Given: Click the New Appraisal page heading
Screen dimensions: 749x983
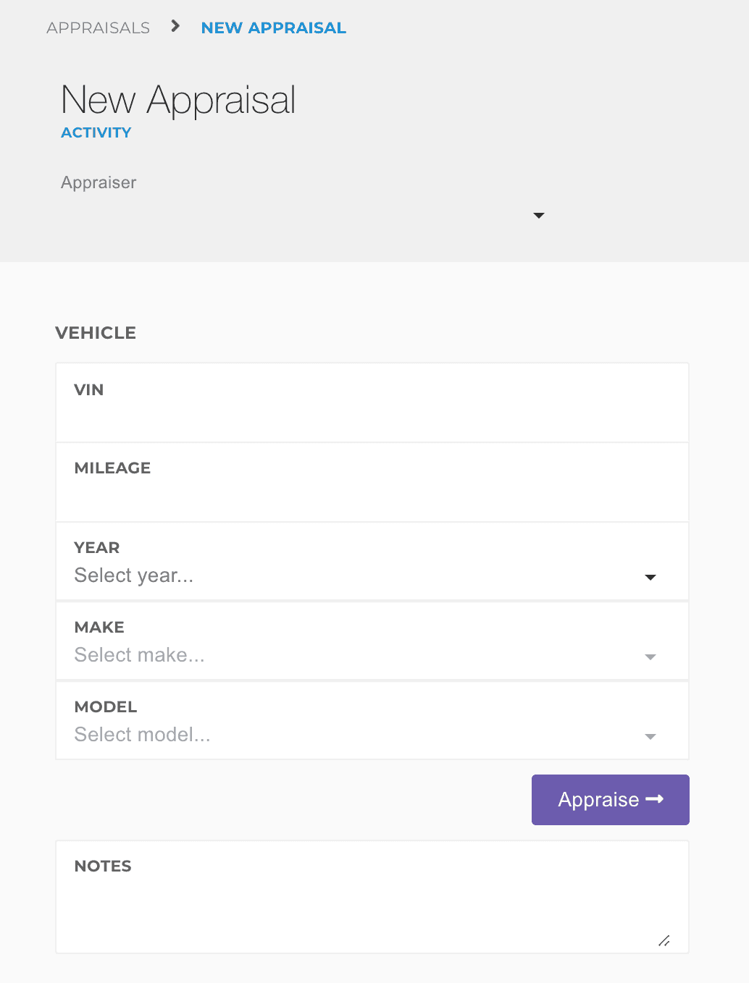Looking at the screenshot, I should click(178, 100).
